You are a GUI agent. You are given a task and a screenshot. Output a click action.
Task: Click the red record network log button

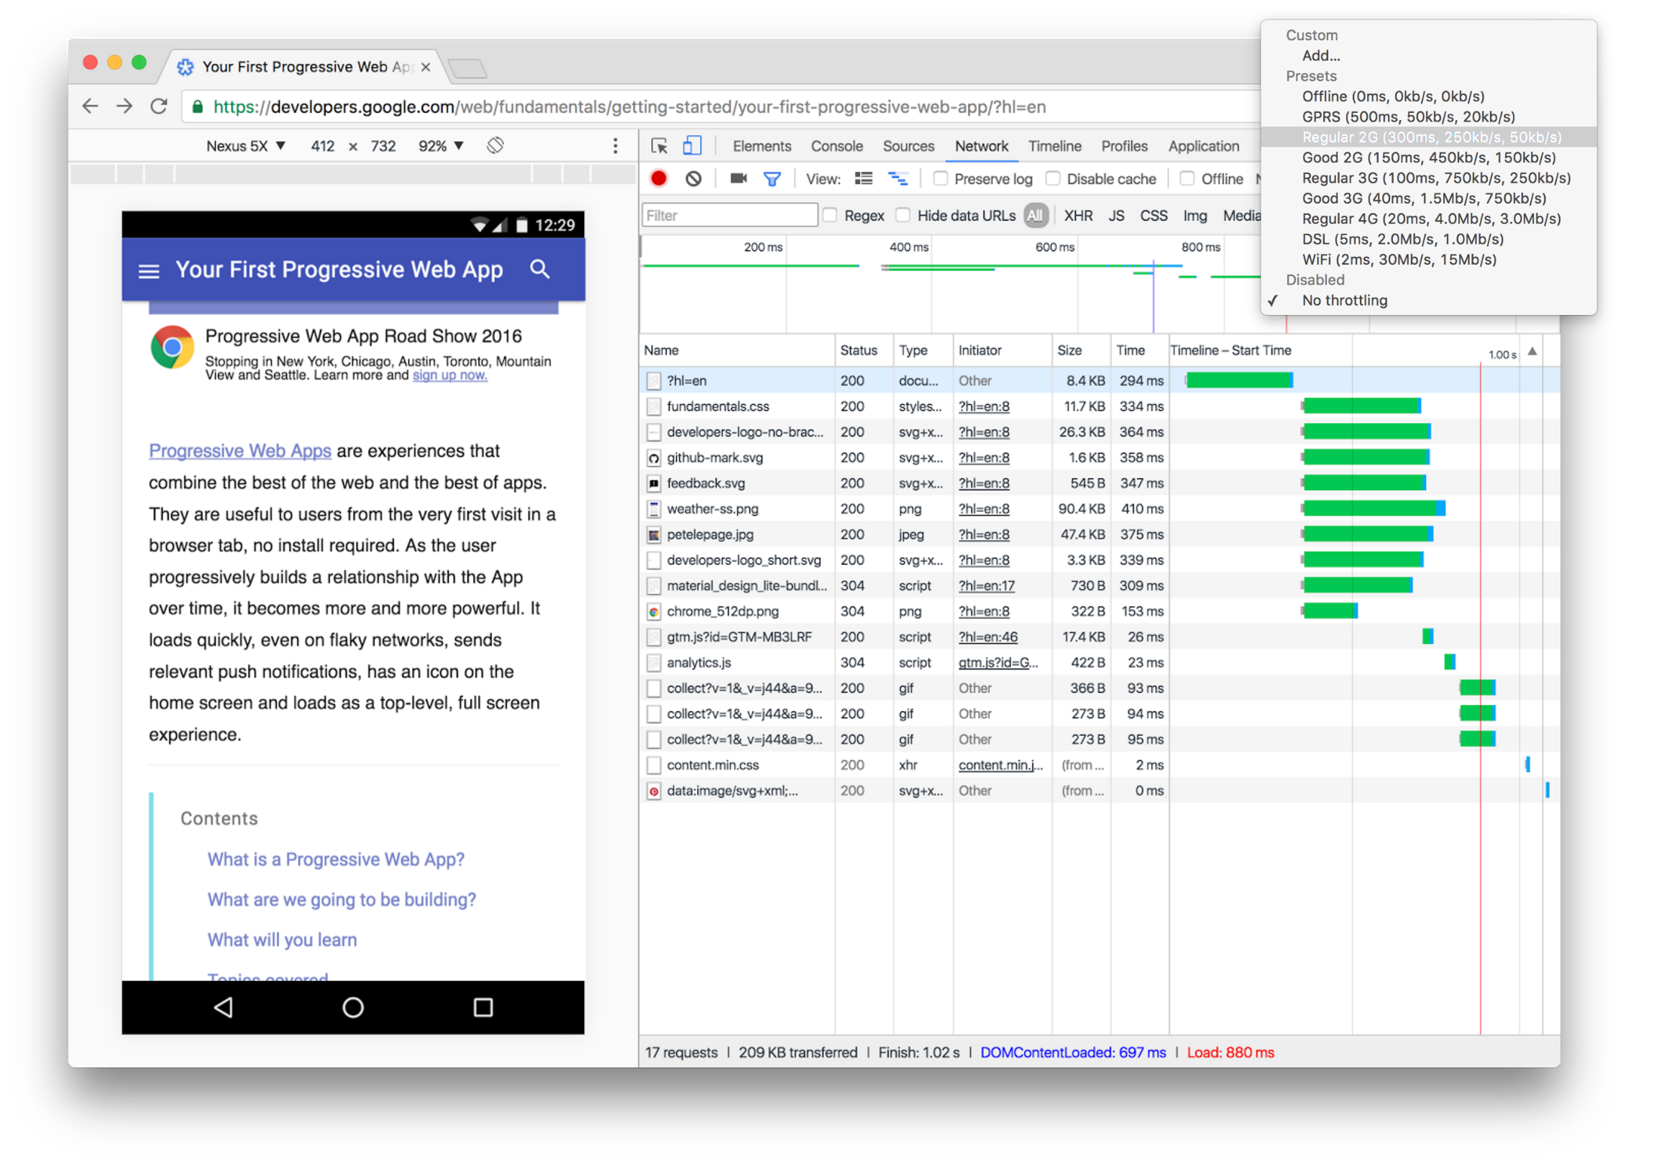[659, 178]
